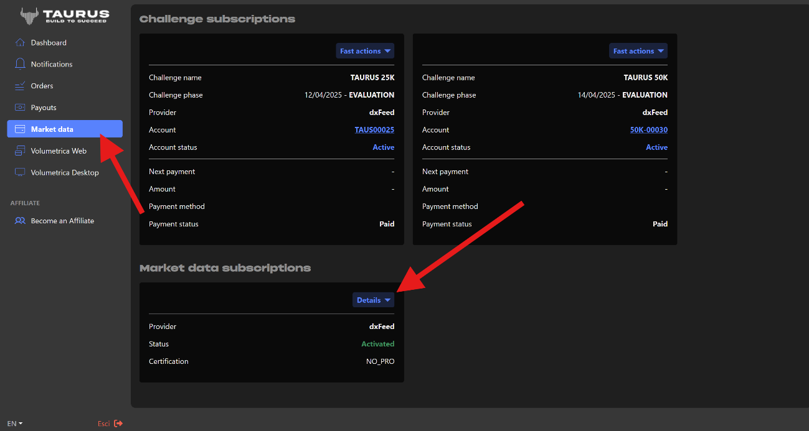Open Volumetrica Desktop from the sidebar
This screenshot has height=431, width=809.
65,172
